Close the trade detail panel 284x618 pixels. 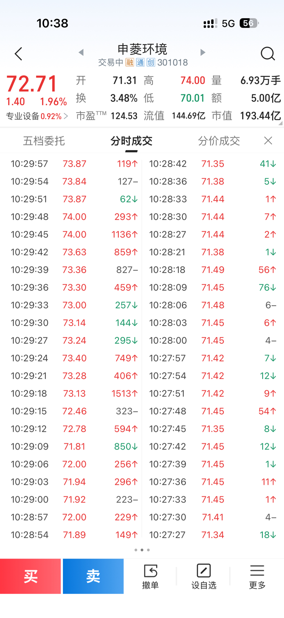tap(268, 141)
